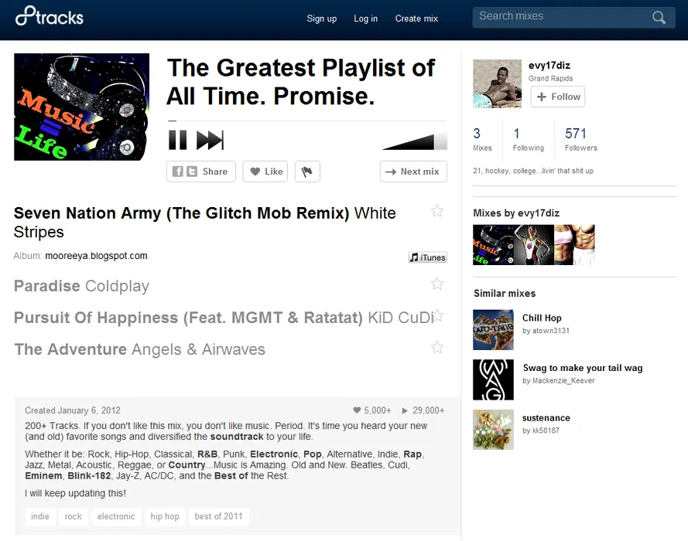Open the Chill Hop similar mix thumbnail
Image resolution: width=688 pixels, height=541 pixels.
tap(493, 330)
